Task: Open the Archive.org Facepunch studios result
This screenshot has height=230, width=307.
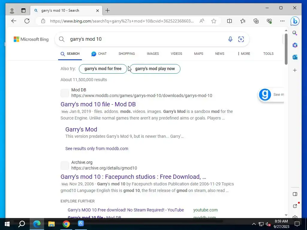Action: click(133, 177)
